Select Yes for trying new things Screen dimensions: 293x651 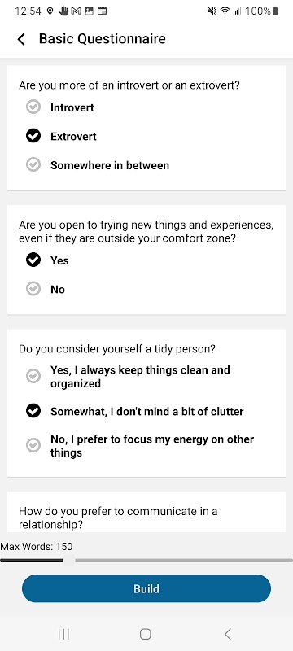click(x=47, y=260)
